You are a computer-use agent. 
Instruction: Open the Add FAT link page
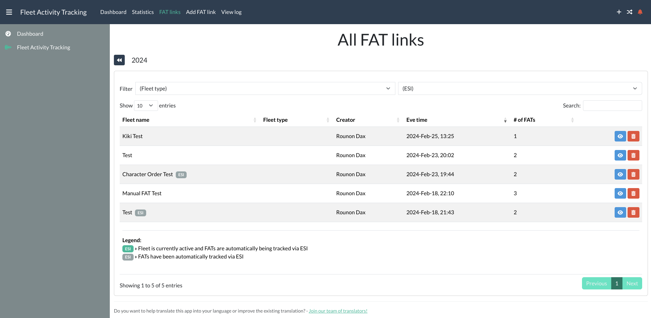(201, 12)
